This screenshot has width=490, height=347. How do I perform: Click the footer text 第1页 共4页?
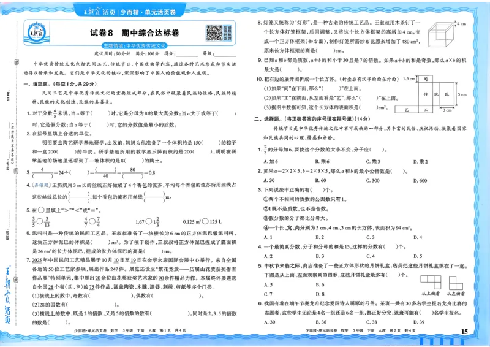click(x=173, y=330)
